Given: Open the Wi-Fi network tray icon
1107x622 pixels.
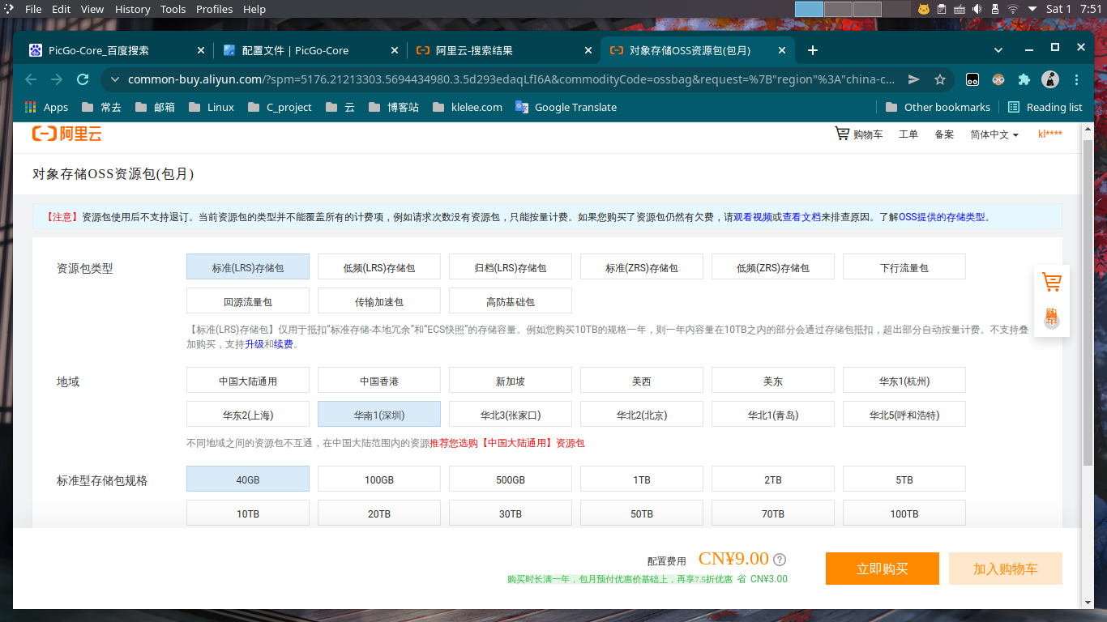Looking at the screenshot, I should point(1013,9).
